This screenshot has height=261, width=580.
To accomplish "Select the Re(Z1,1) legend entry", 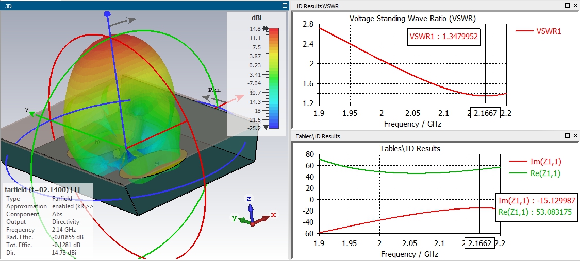I will point(535,173).
